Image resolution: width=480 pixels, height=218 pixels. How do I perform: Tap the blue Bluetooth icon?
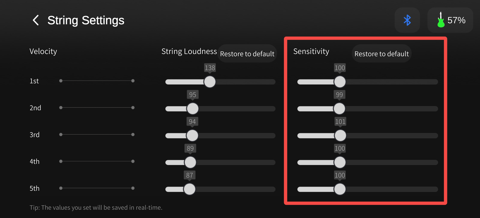pyautogui.click(x=407, y=20)
